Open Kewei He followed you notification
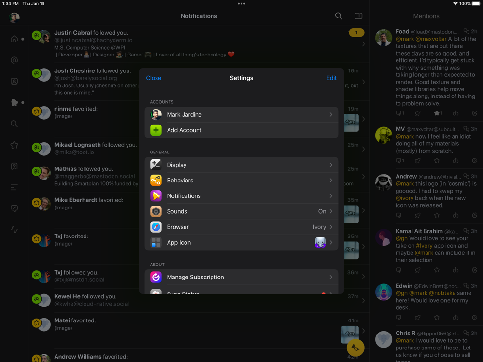 point(199,300)
